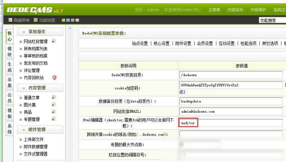This screenshot has width=286, height=162.
Task: Open 站点设置 settings tab
Action: pos(140,43)
